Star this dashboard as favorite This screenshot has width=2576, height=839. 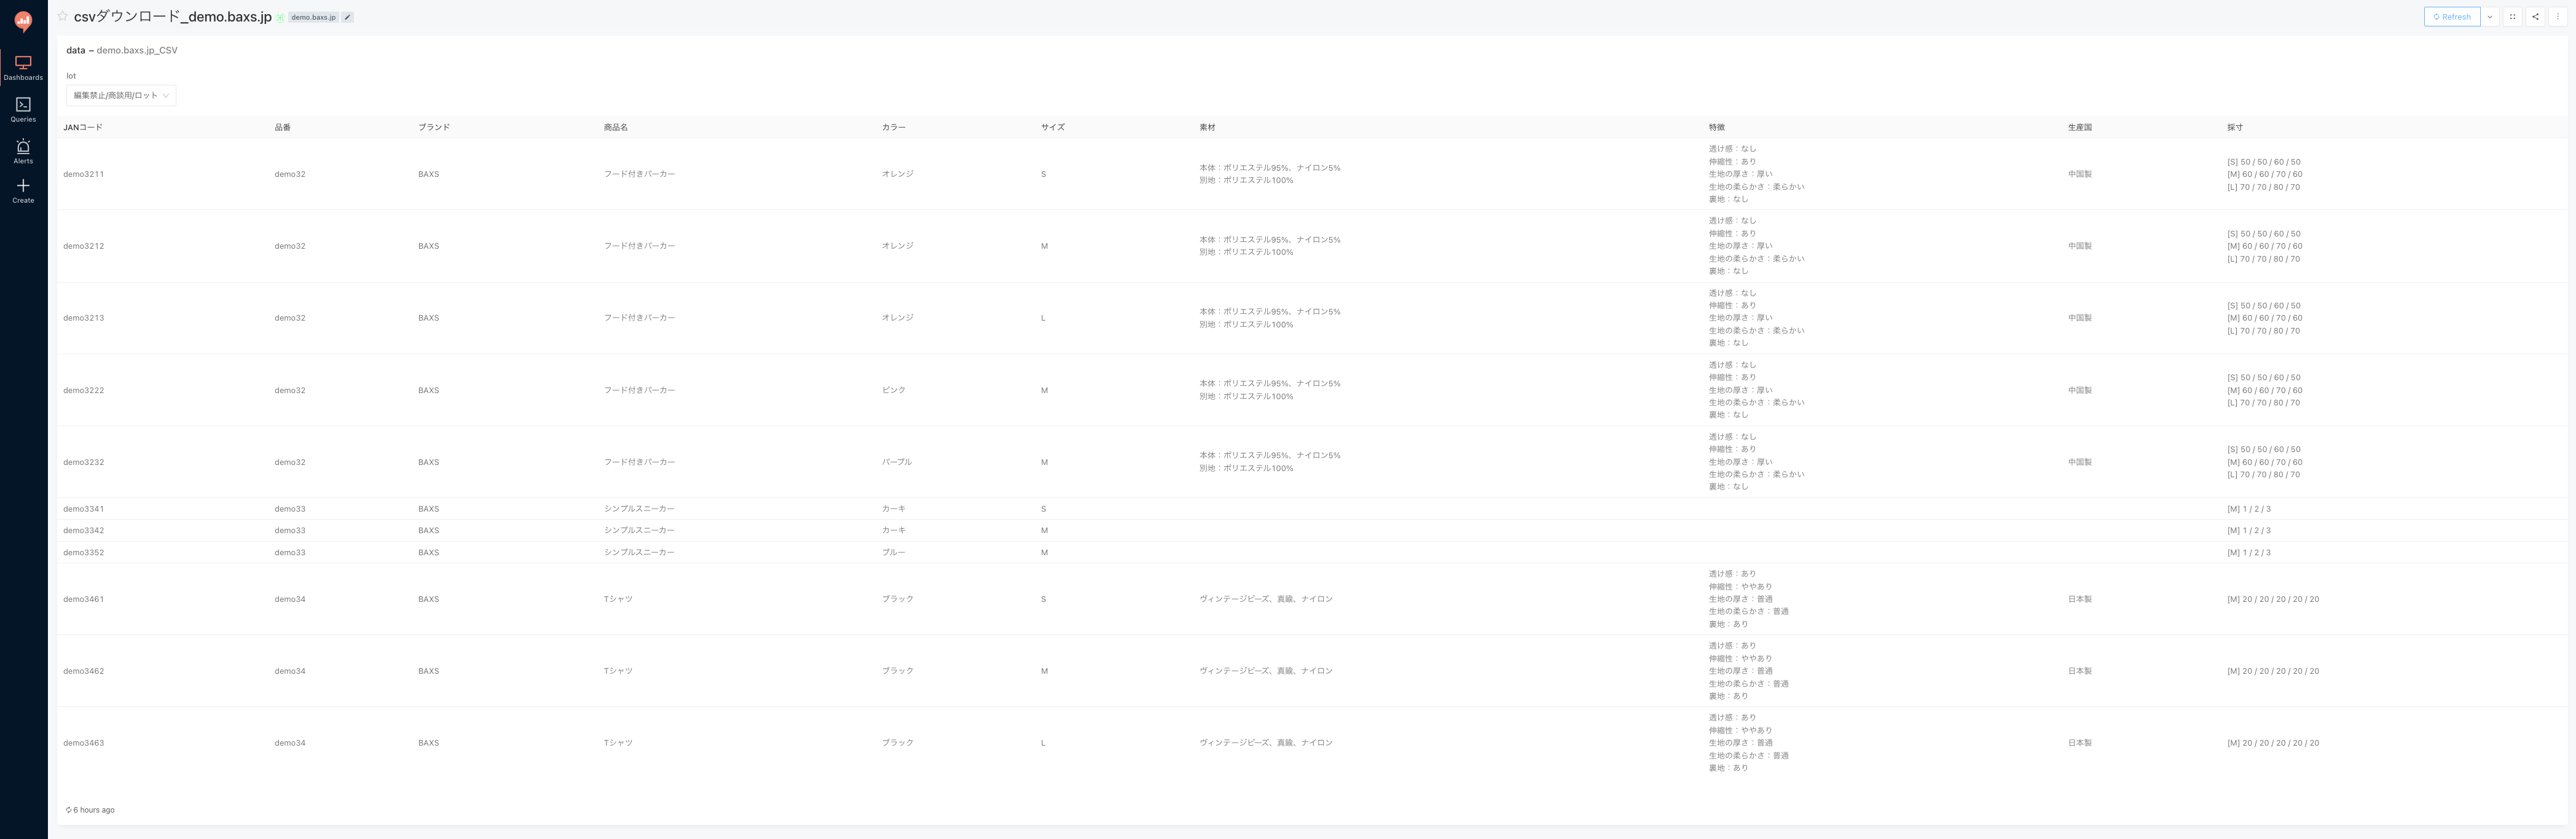[62, 17]
